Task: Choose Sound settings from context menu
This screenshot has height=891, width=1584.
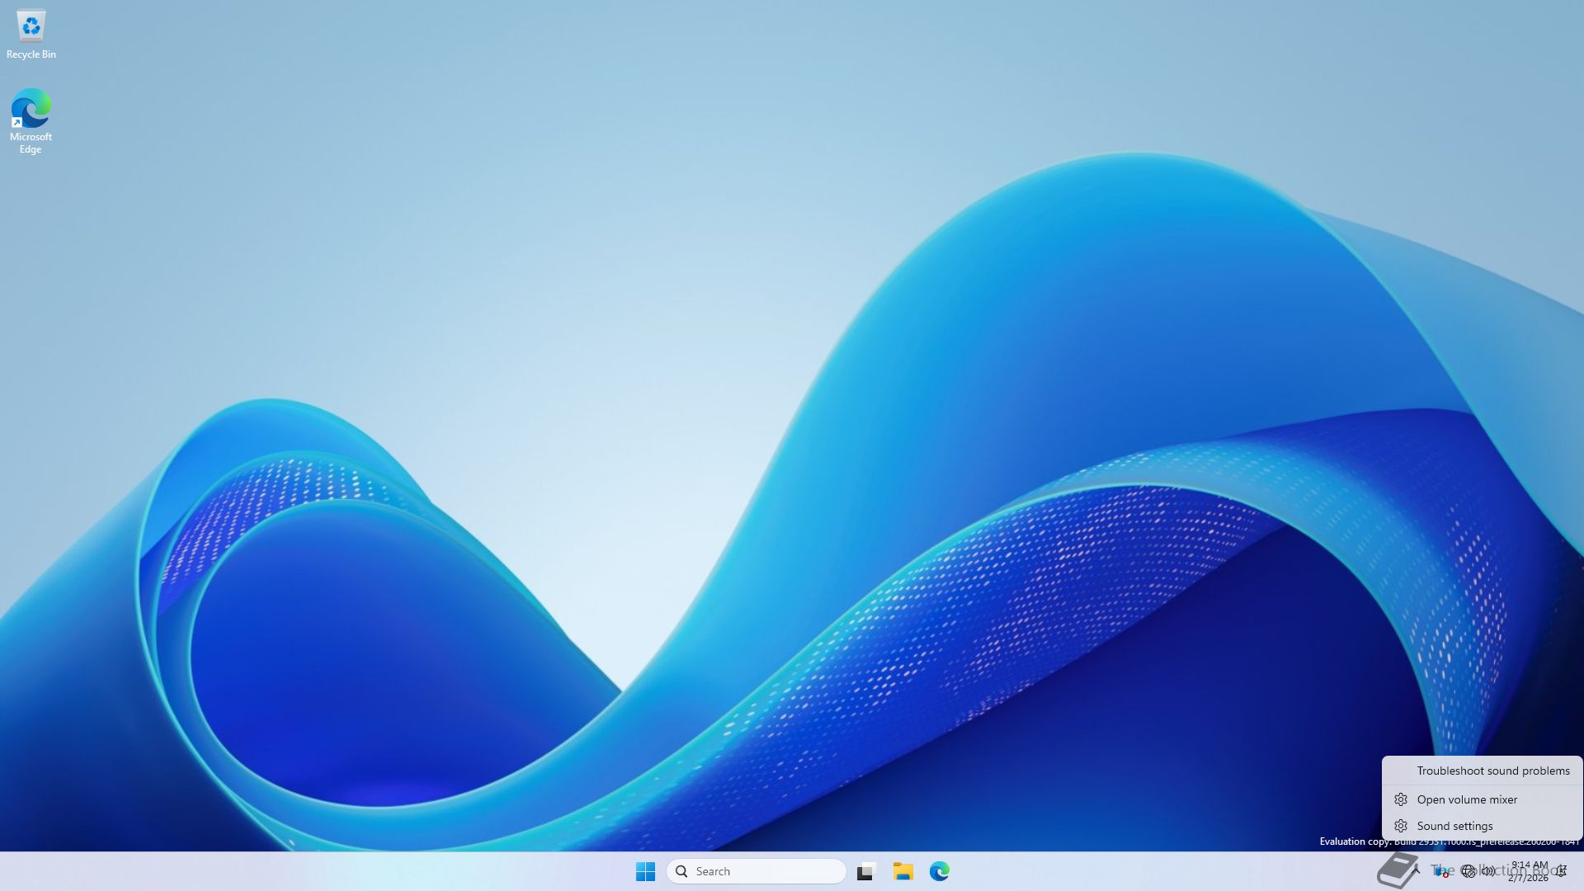Action: pyautogui.click(x=1454, y=826)
